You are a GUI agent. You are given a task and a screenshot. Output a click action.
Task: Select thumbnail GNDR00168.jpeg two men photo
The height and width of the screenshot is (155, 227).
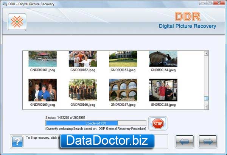click(x=163, y=90)
